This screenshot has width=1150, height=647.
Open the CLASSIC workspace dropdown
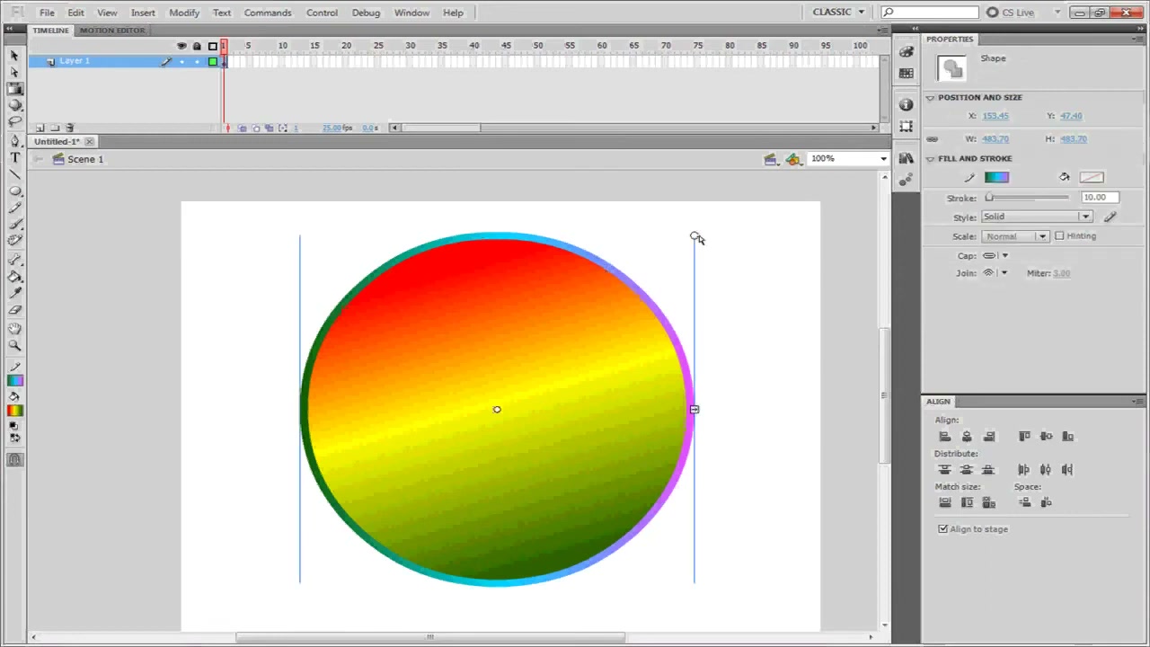pos(838,13)
